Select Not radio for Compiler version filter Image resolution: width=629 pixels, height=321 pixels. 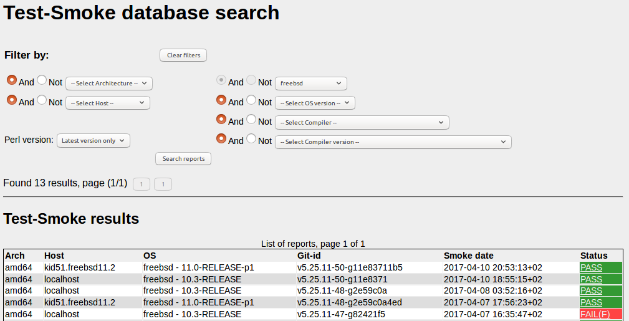click(251, 139)
